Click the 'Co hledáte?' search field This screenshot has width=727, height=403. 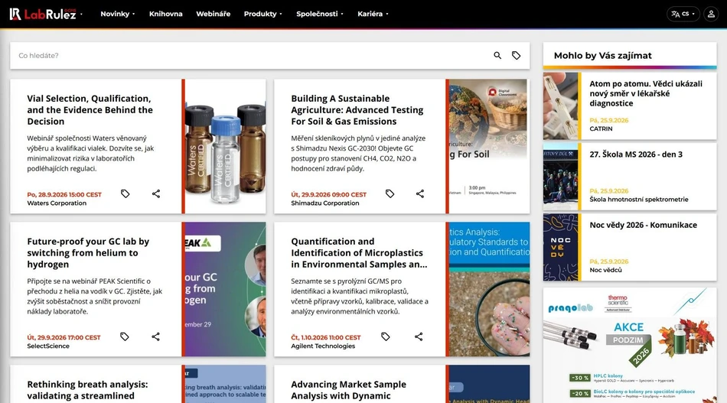[250, 56]
